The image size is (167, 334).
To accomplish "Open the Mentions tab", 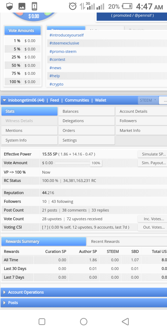I will pos(29,130).
